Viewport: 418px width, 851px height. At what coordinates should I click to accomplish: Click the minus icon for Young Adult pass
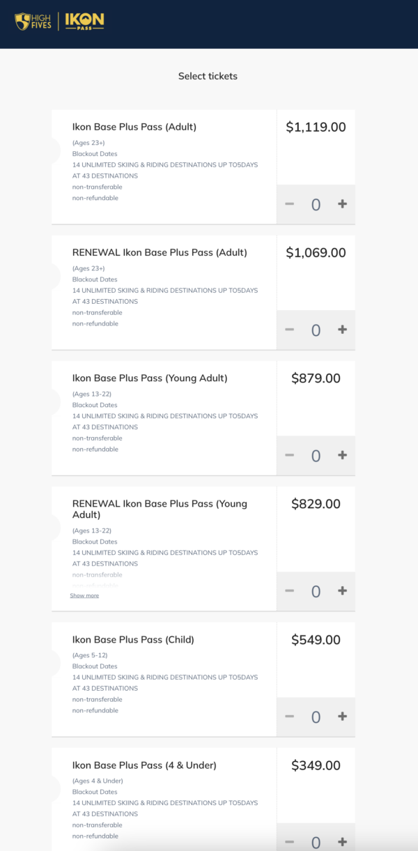pyautogui.click(x=289, y=455)
